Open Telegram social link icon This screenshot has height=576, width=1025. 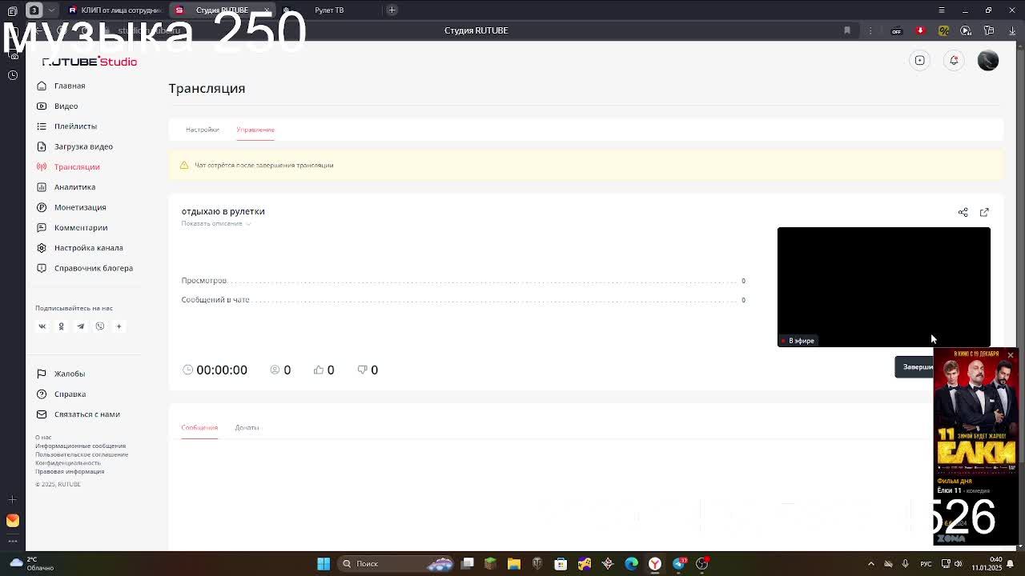80,326
